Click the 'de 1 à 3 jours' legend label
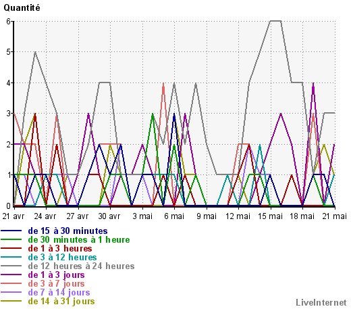The height and width of the screenshot is (309, 351). (x=56, y=275)
